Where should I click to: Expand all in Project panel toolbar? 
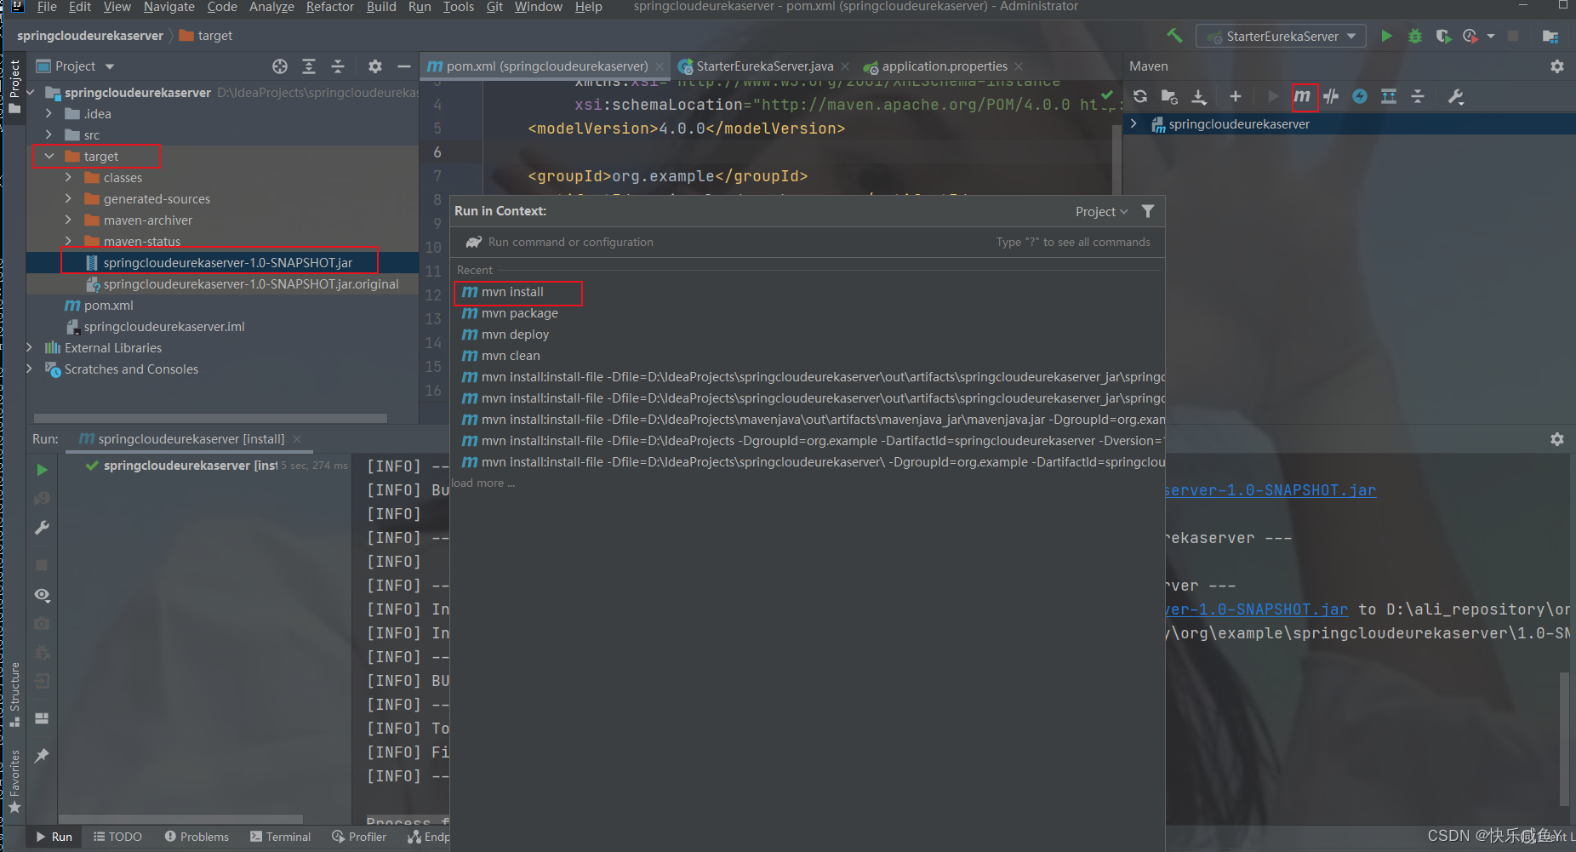pyautogui.click(x=309, y=66)
